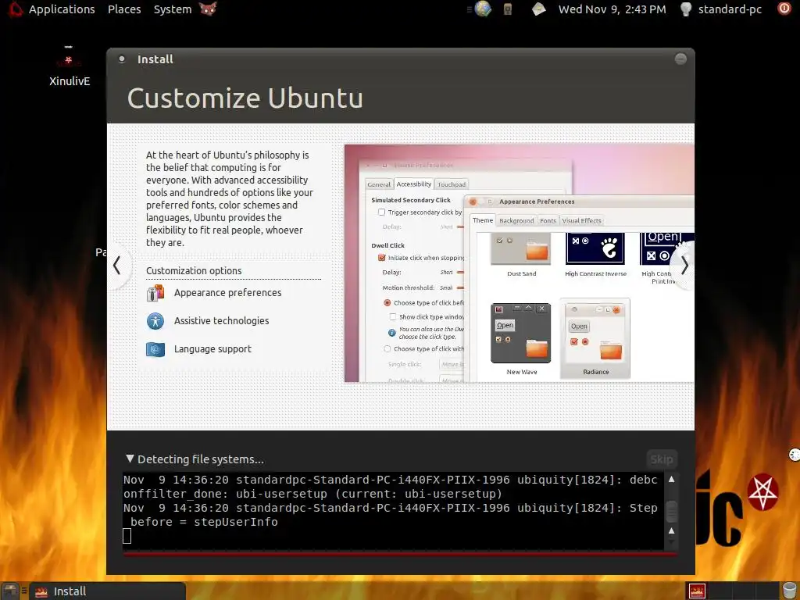Open the envelope messaging indicator
This screenshot has width=800, height=600.
click(539, 9)
